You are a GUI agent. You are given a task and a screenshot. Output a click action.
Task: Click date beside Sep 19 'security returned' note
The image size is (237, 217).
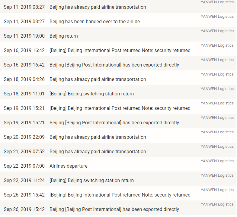24,108
